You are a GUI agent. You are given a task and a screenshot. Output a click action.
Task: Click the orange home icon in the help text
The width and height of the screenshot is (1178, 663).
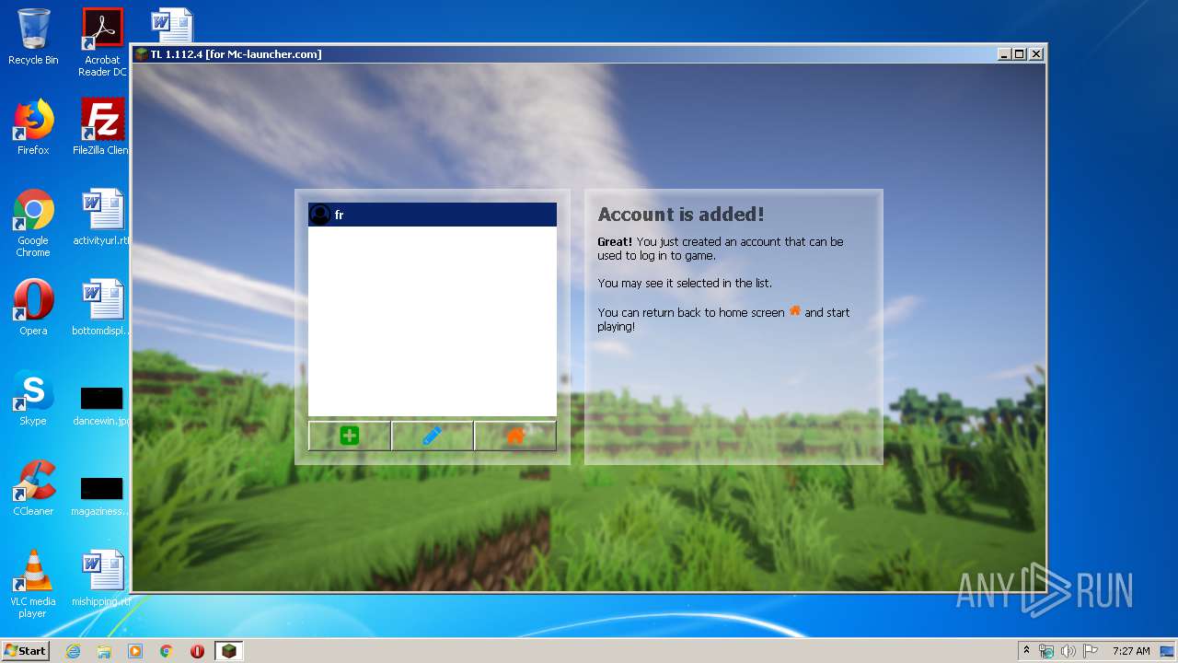tap(795, 311)
